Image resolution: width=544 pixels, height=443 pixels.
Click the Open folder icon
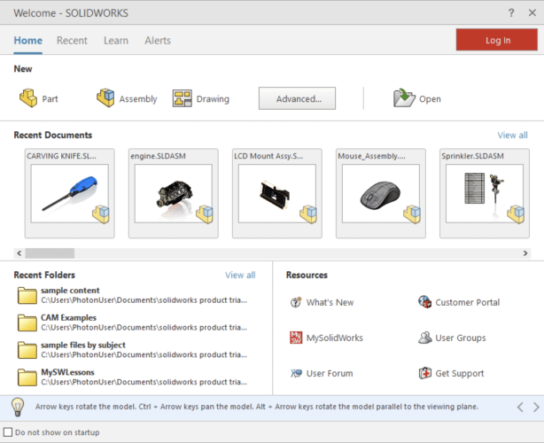click(404, 97)
